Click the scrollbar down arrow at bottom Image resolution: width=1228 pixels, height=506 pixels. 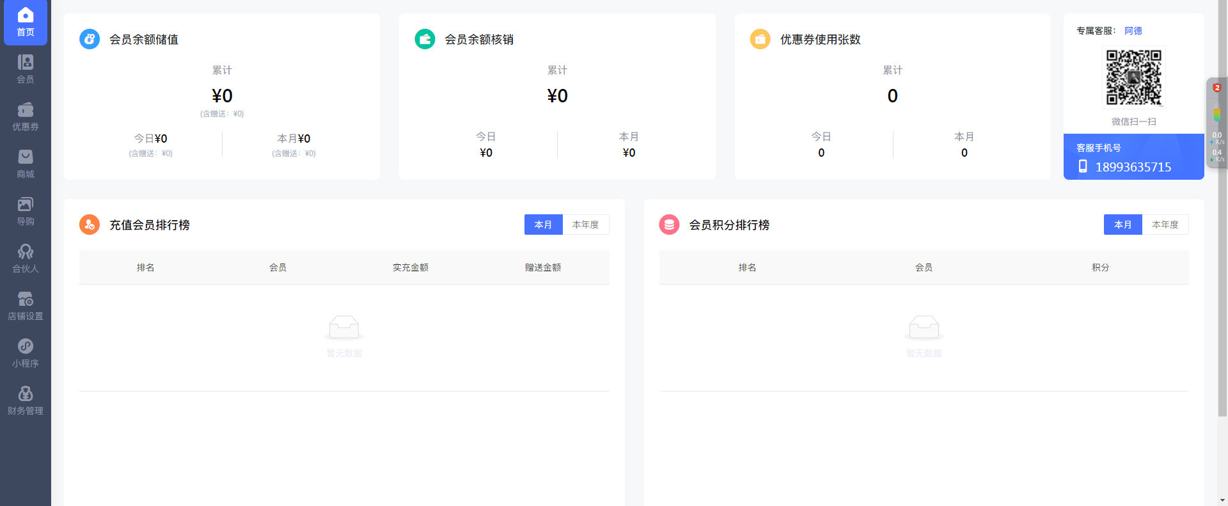click(x=1222, y=500)
